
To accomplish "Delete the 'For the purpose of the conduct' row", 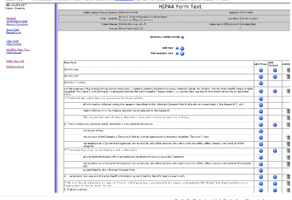I will [x=288, y=91].
